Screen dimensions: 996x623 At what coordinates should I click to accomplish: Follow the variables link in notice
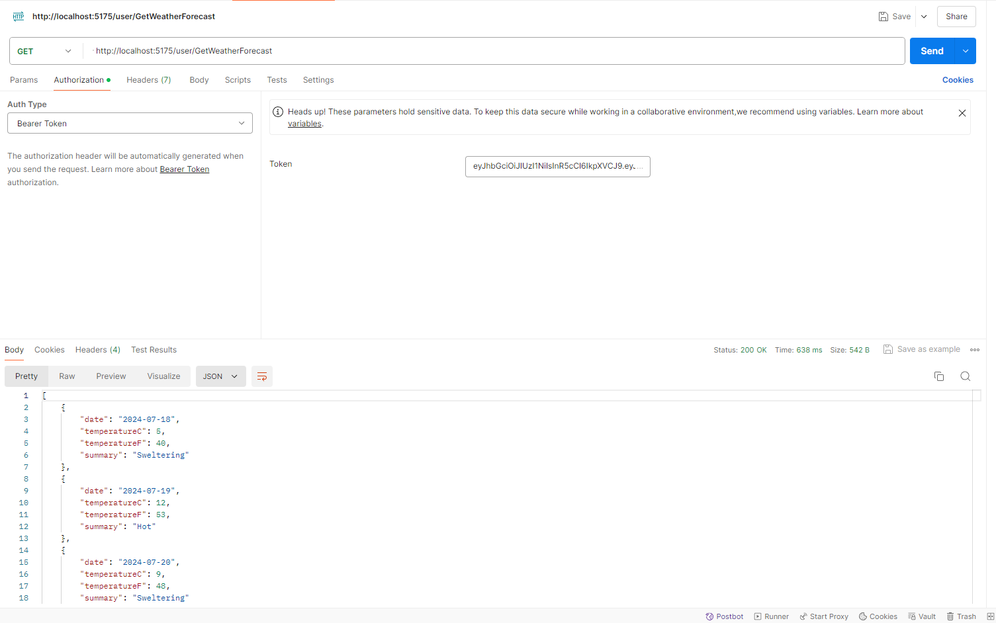(x=304, y=124)
